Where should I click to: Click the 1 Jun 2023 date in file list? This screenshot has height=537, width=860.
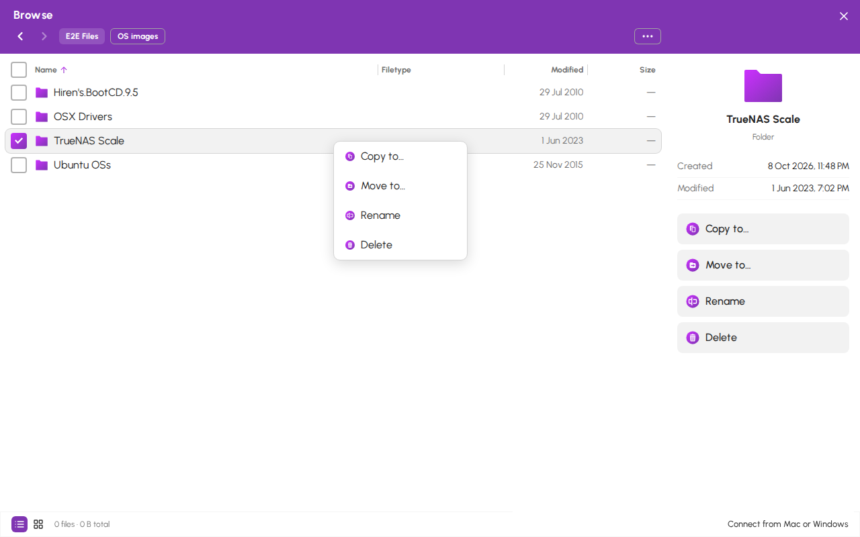click(562, 141)
